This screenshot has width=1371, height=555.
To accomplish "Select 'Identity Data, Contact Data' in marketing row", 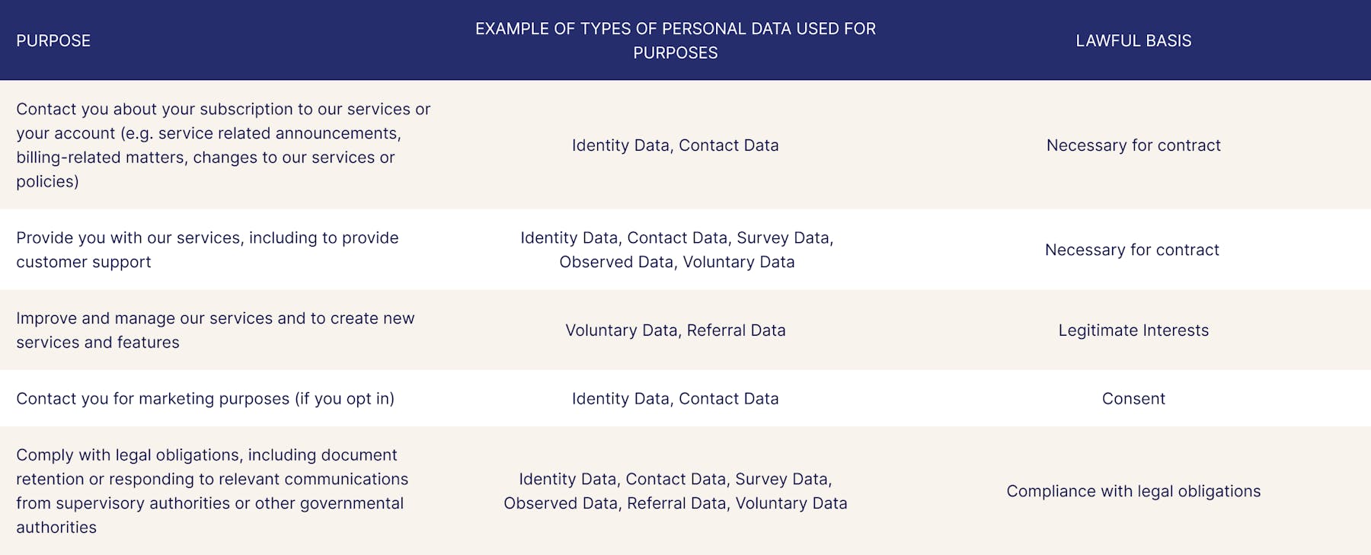I will 676,399.
